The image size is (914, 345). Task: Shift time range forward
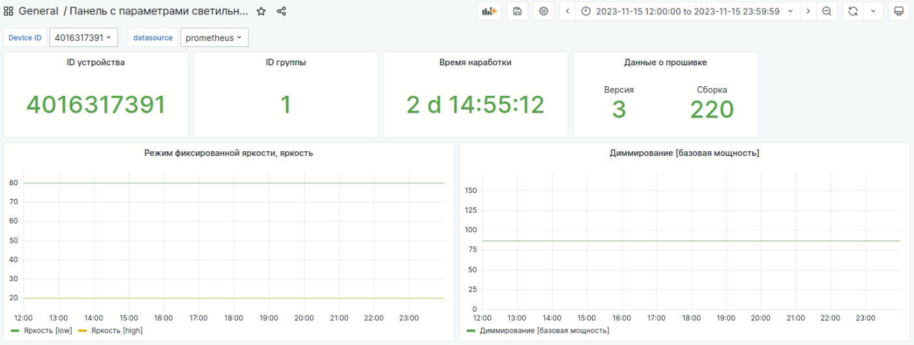[x=808, y=11]
